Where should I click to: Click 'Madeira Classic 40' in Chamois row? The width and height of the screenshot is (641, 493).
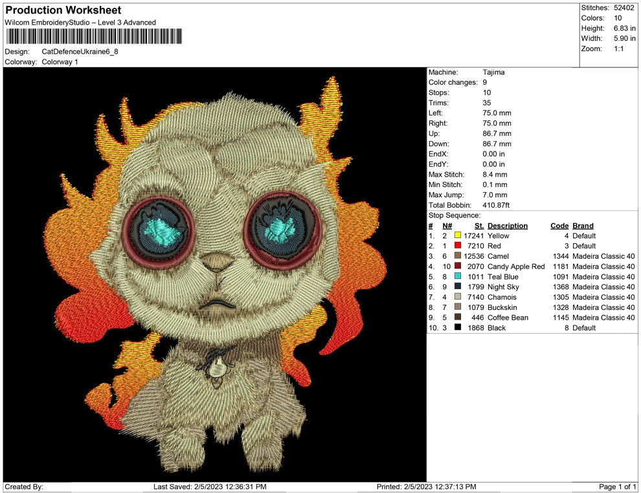[603, 297]
